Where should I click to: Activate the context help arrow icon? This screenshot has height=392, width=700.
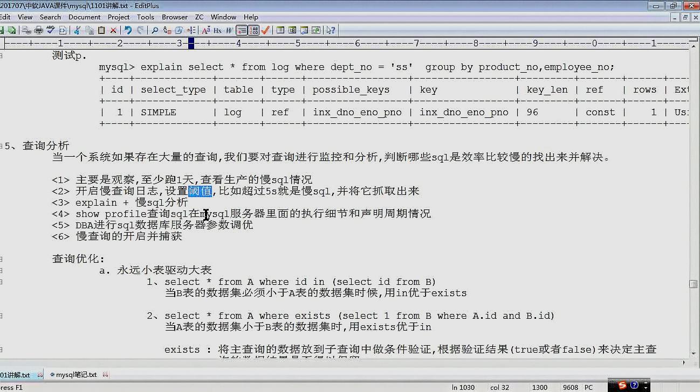coord(330,31)
